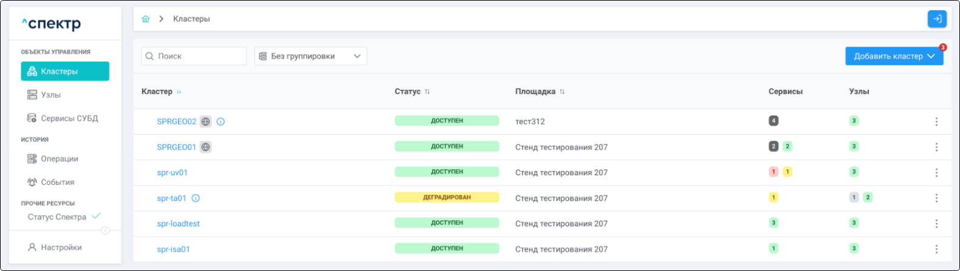Open Статус Спектра resource link
Viewport: 960px width, 271px height.
point(57,217)
